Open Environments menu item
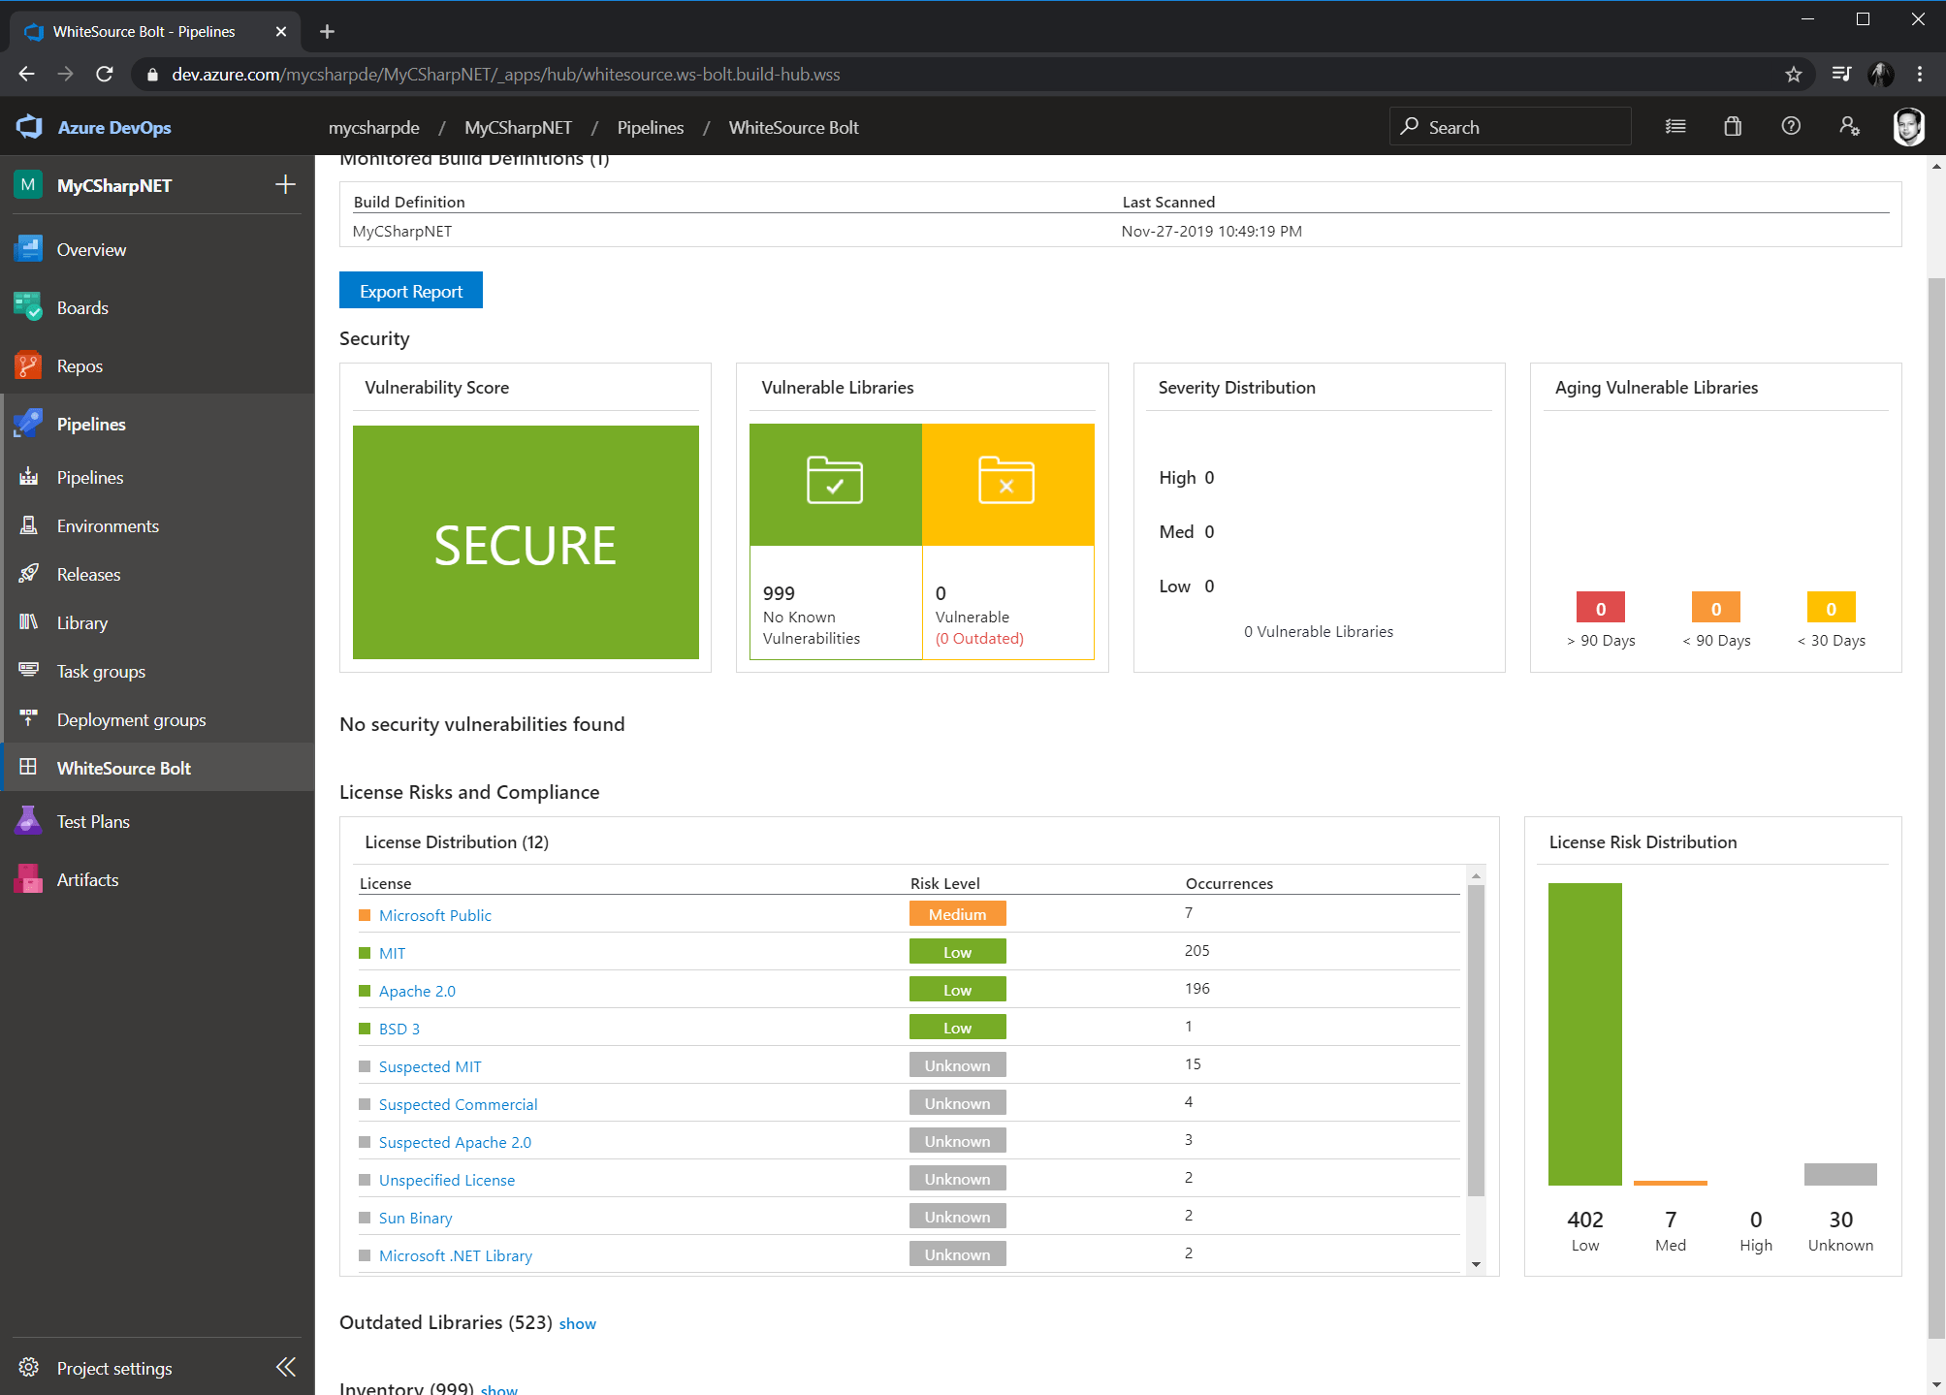 coord(108,525)
